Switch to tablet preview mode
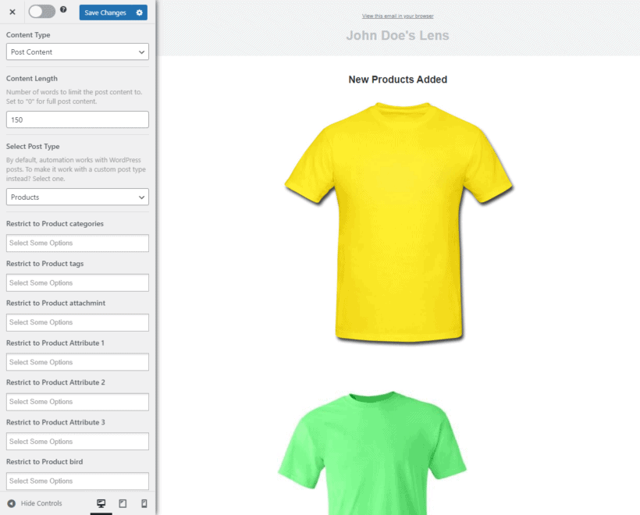Screen dimensions: 640x515 point(123,503)
